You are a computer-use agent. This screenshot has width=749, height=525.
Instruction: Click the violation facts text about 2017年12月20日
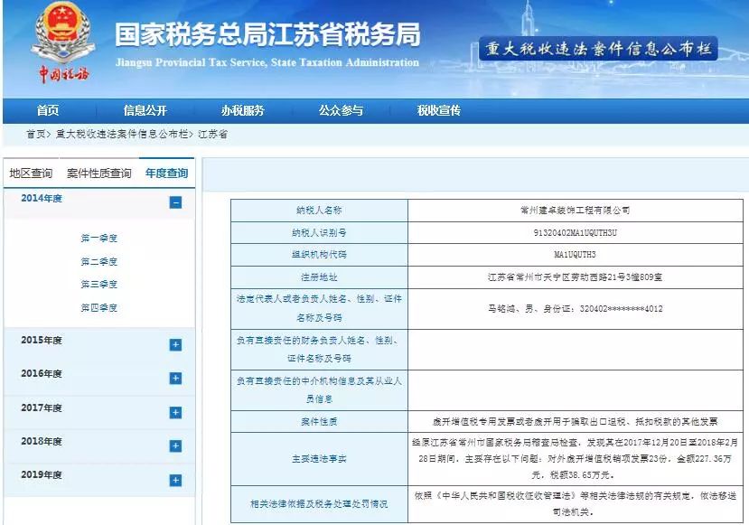pyautogui.click(x=576, y=459)
